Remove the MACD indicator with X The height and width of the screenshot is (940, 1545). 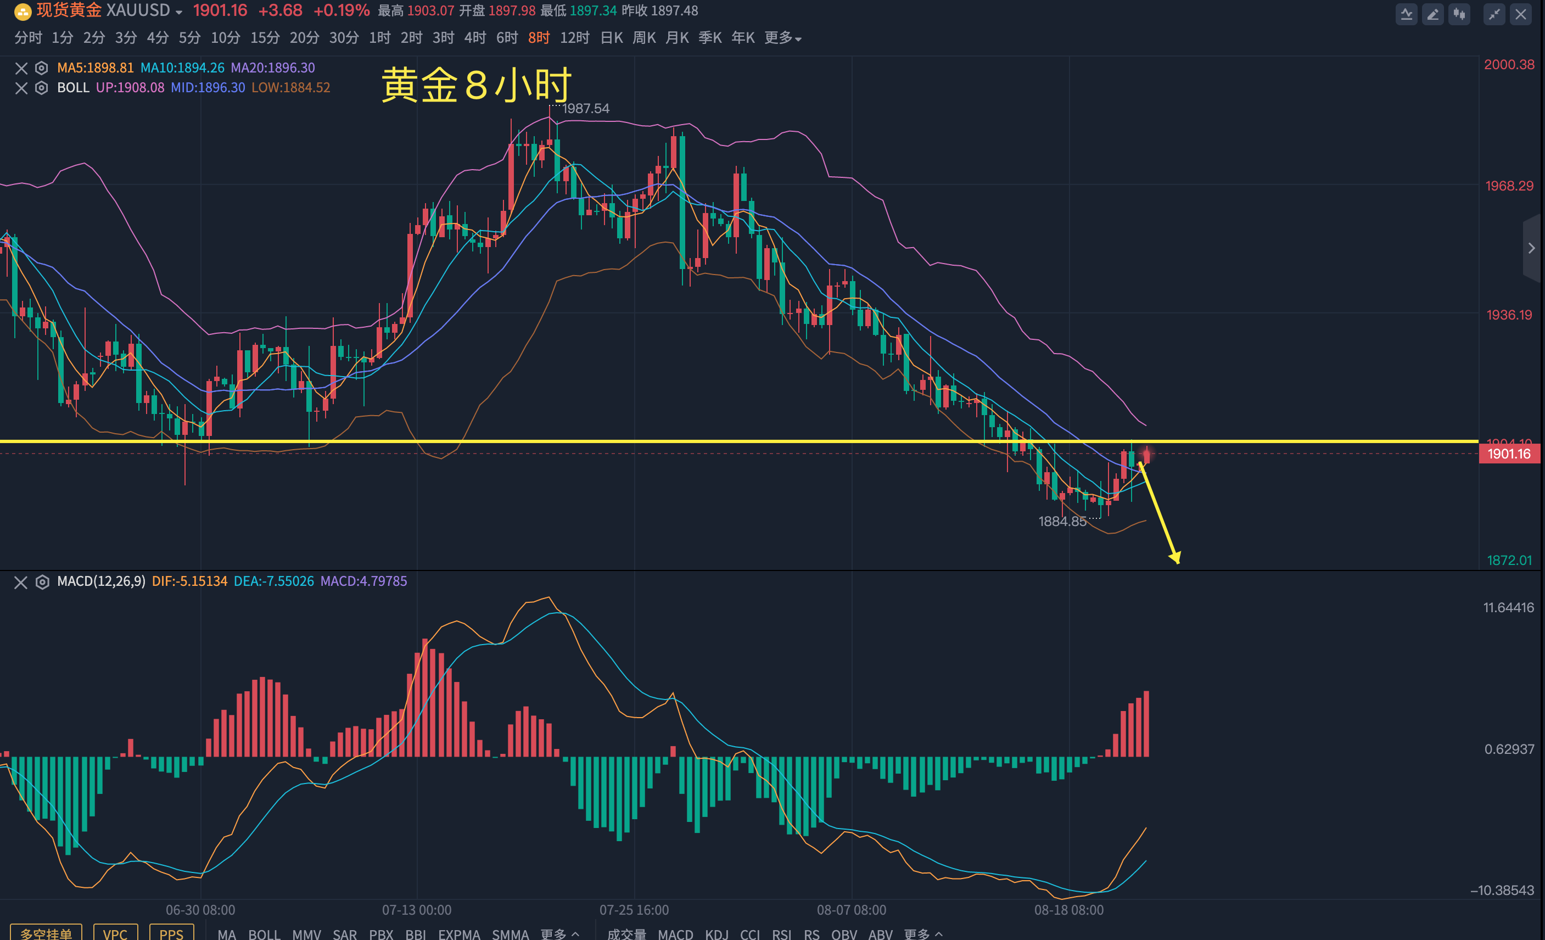[x=21, y=582]
